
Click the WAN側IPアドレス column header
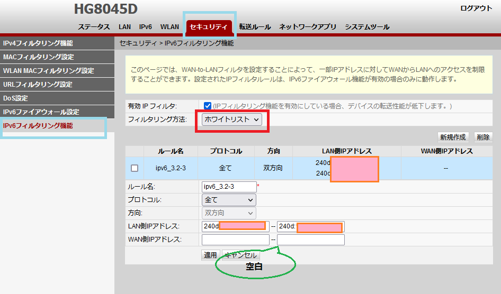click(446, 151)
